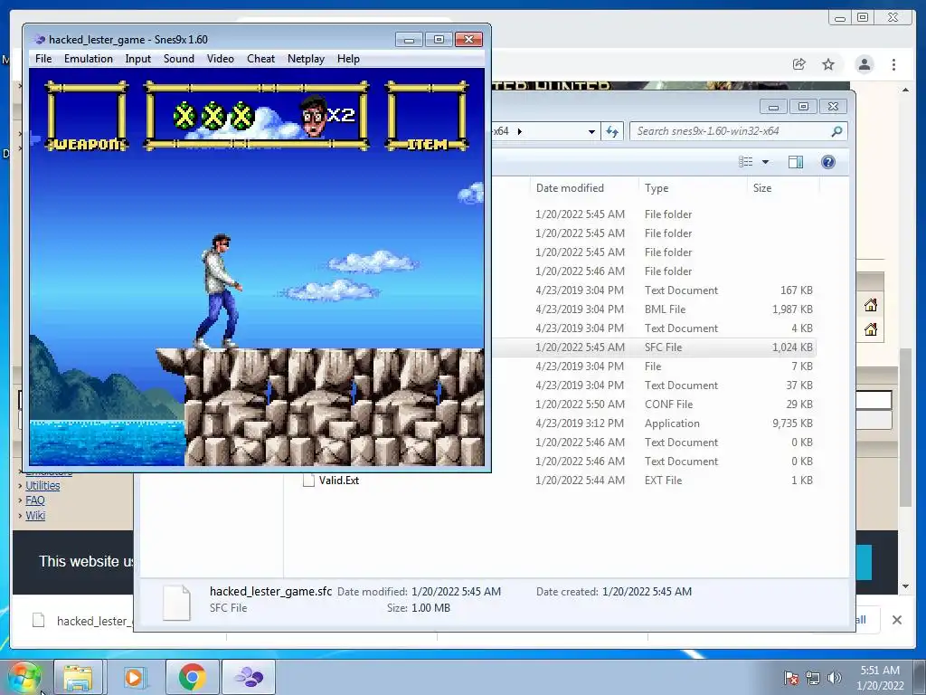
Task: Open the Utilities link on the web page
Action: [43, 486]
